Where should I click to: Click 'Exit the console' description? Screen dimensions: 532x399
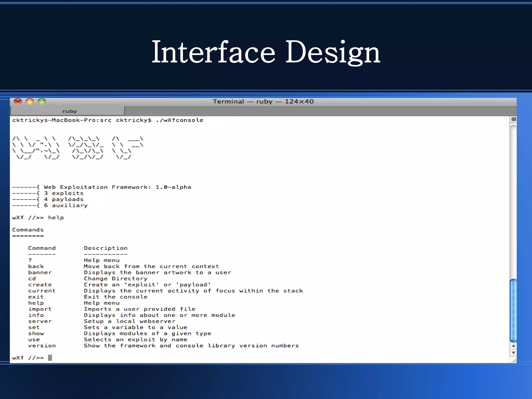point(116,297)
